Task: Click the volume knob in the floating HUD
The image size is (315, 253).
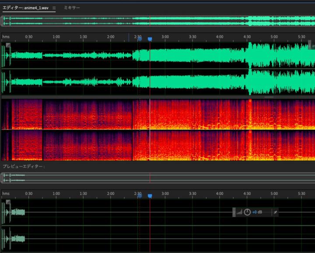Action: [x=247, y=212]
